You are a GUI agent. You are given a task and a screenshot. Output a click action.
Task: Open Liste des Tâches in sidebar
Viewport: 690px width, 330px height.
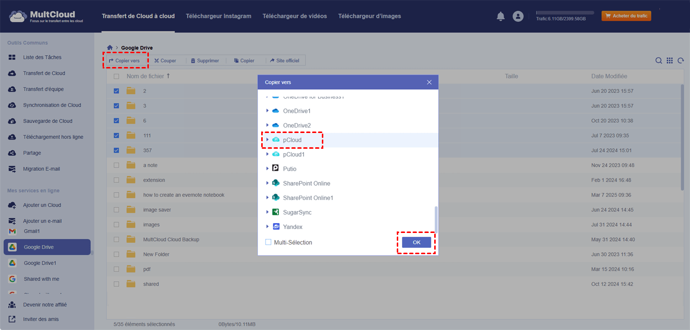click(x=42, y=57)
